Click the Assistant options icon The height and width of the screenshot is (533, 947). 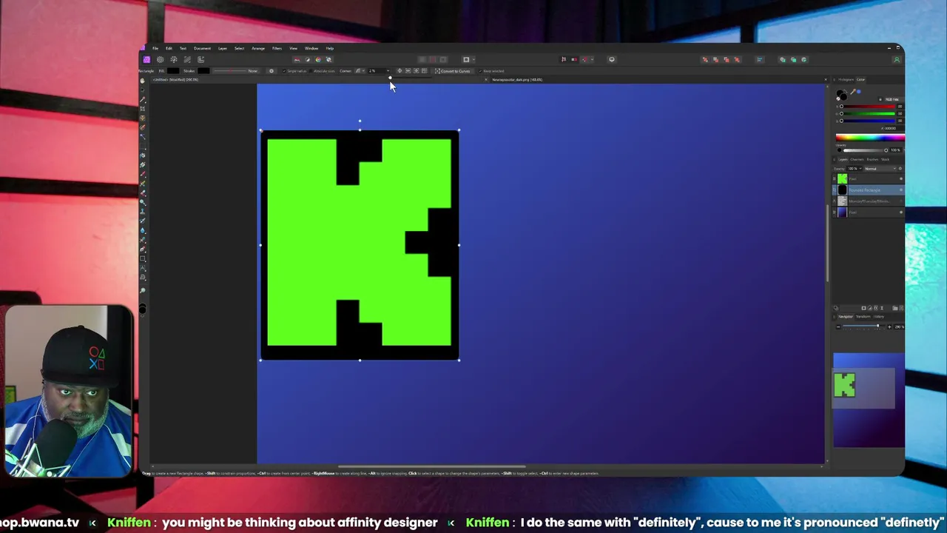click(x=612, y=59)
